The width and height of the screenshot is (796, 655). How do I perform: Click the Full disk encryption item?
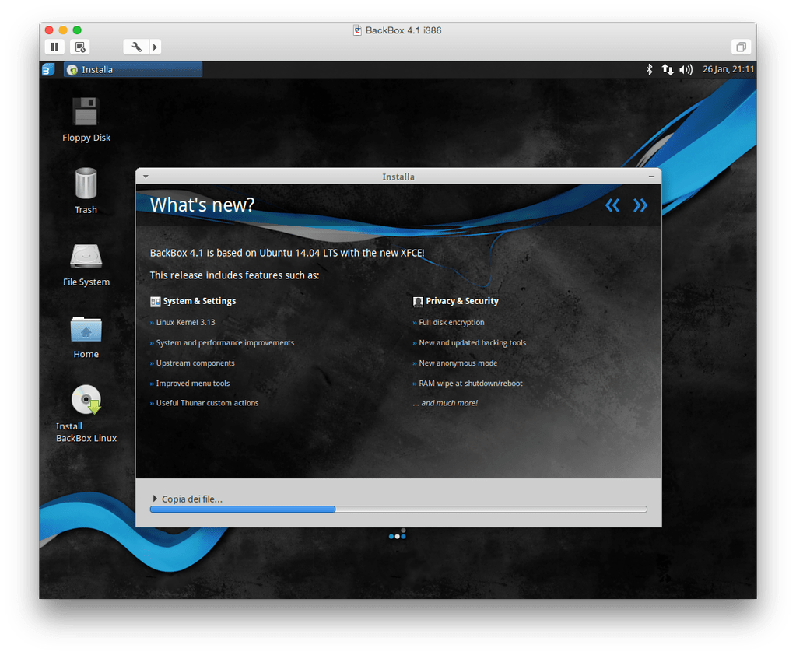[x=451, y=322]
